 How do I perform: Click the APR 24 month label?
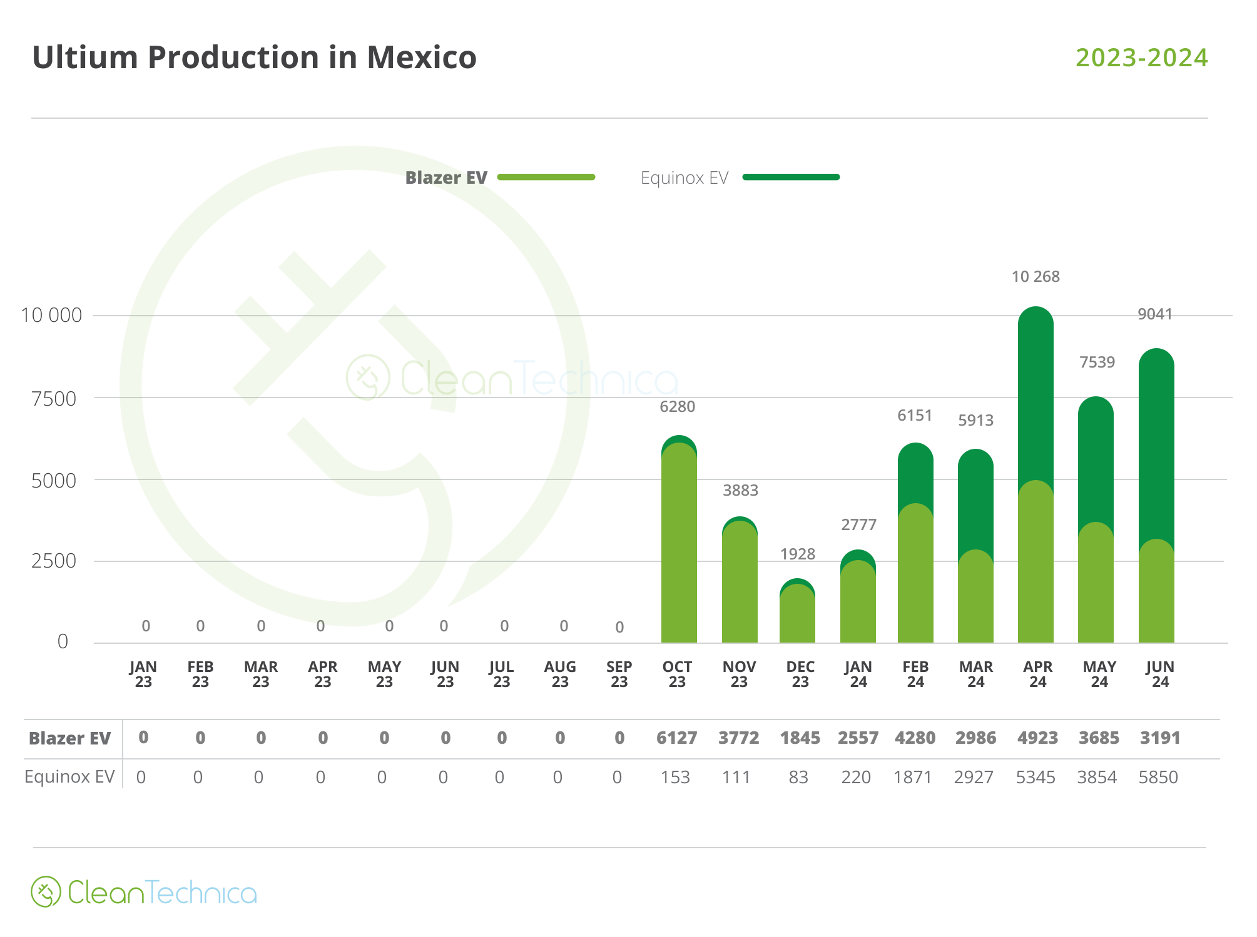click(x=1038, y=674)
